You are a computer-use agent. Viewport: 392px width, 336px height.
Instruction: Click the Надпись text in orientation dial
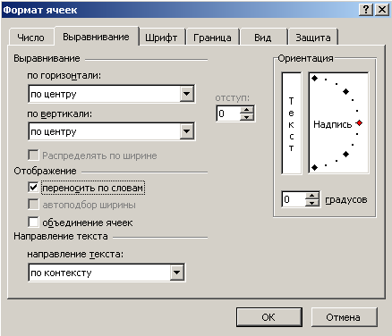pyautogui.click(x=332, y=124)
